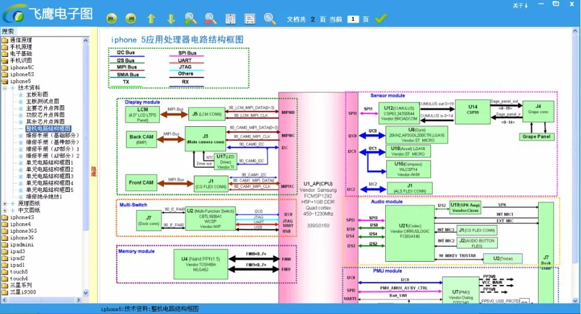The height and width of the screenshot is (314, 581).
Task: Expand the 中文图纸 tree node
Action: (5, 210)
